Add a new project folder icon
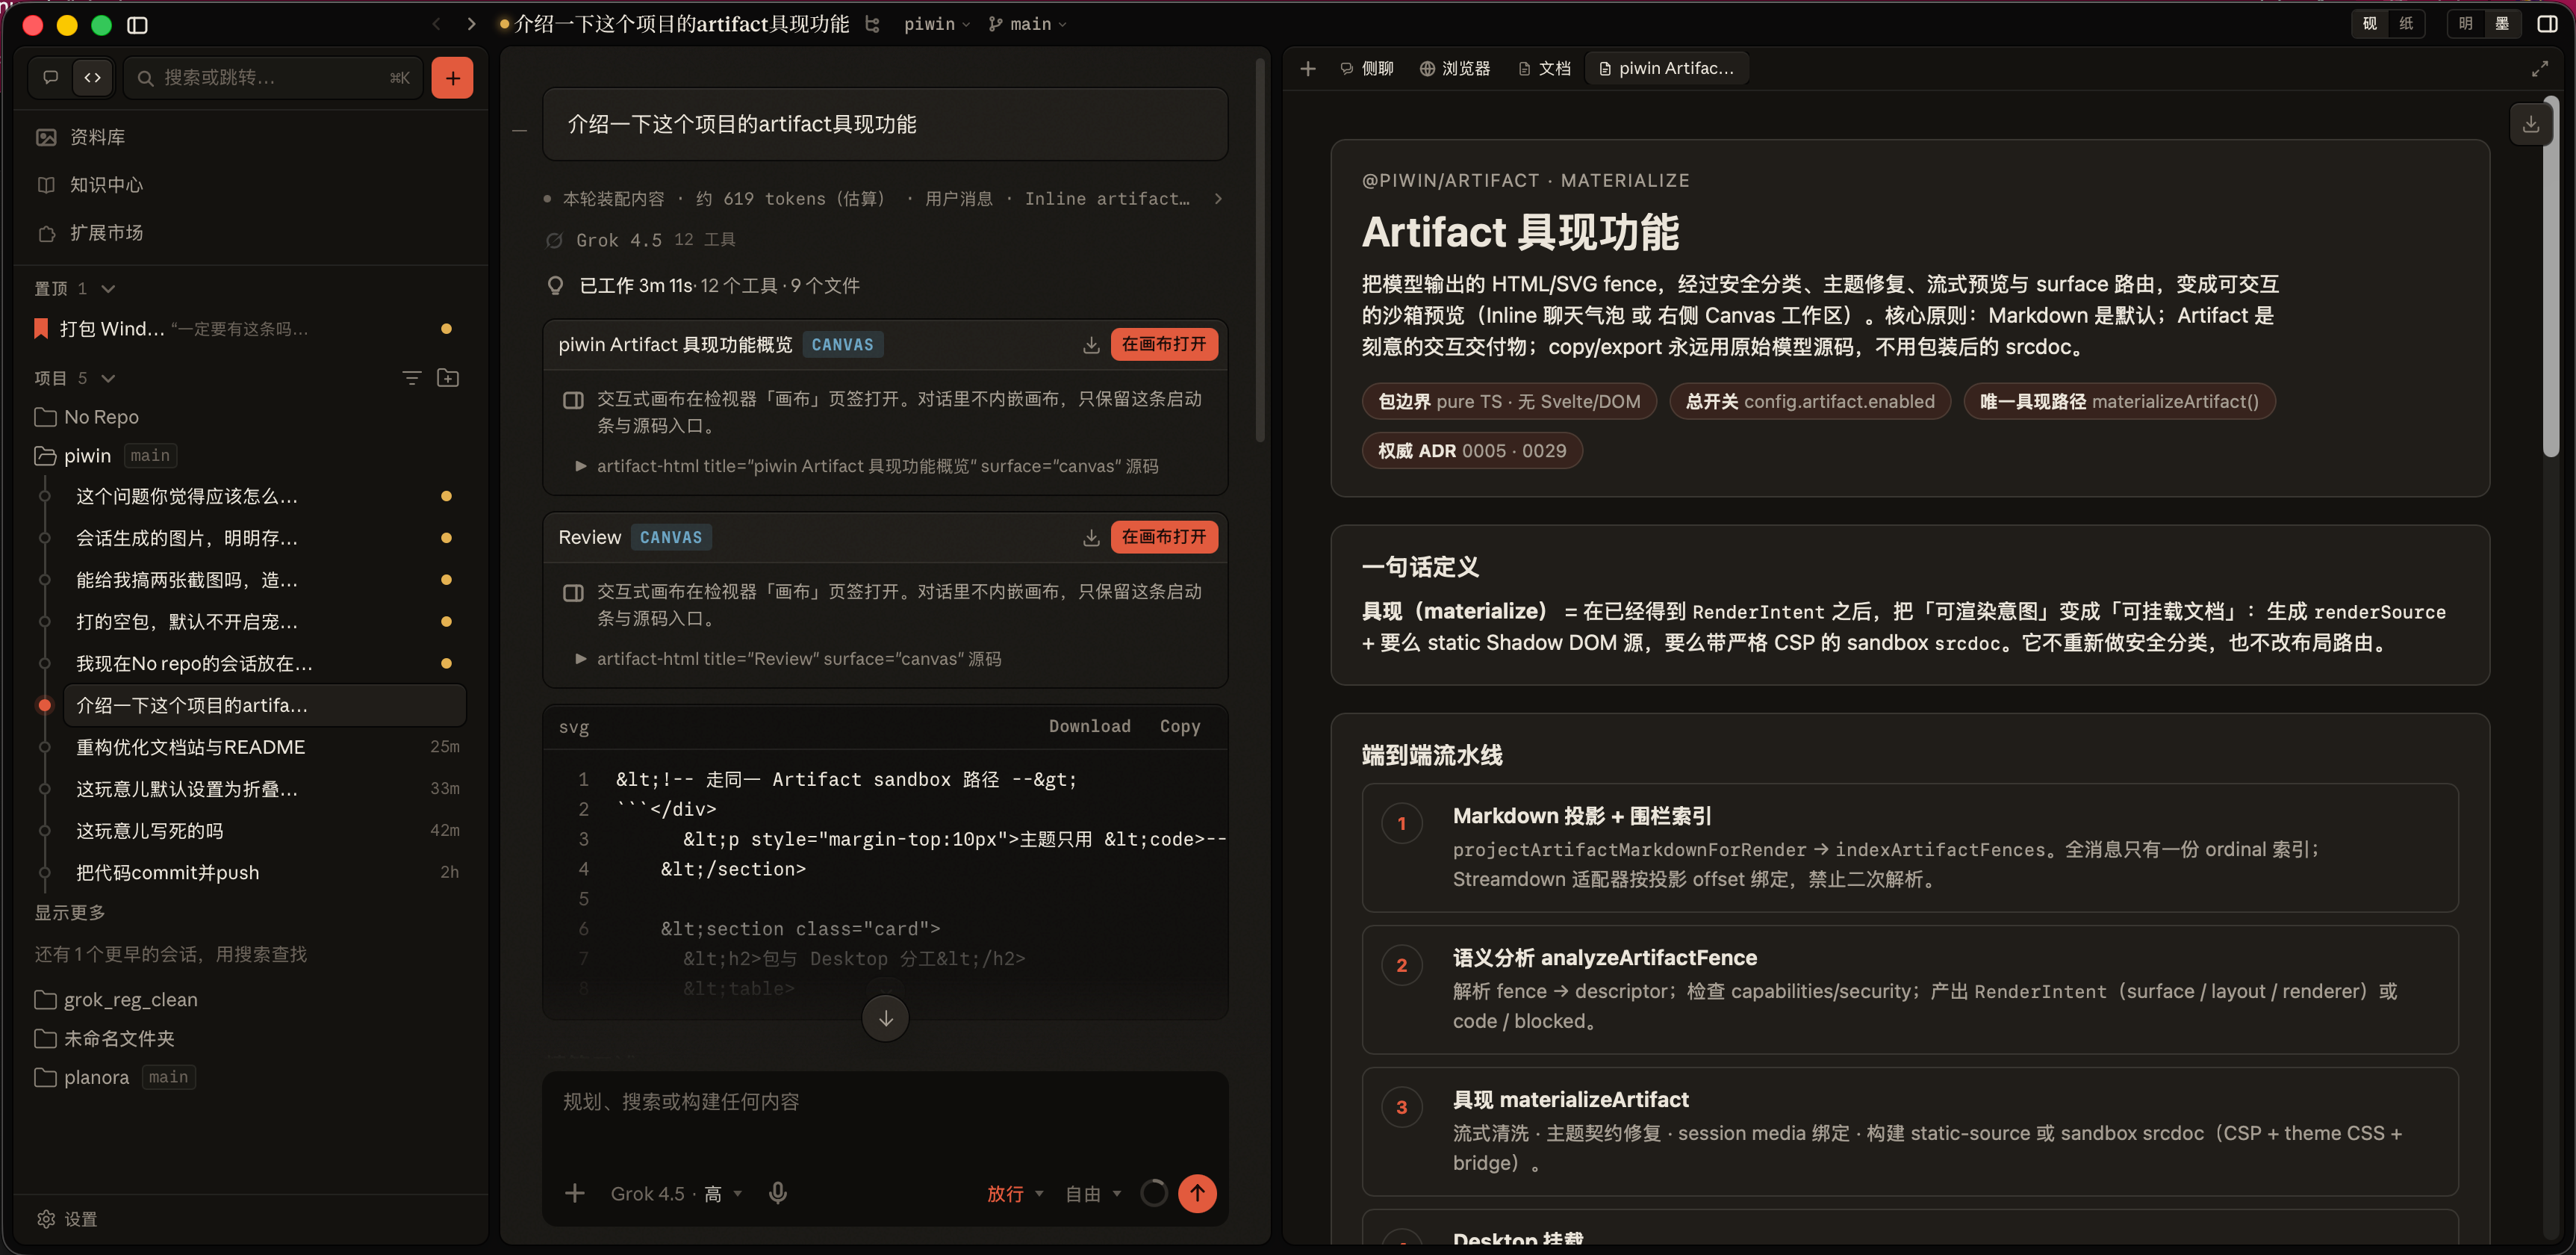2576x1255 pixels. (x=448, y=378)
